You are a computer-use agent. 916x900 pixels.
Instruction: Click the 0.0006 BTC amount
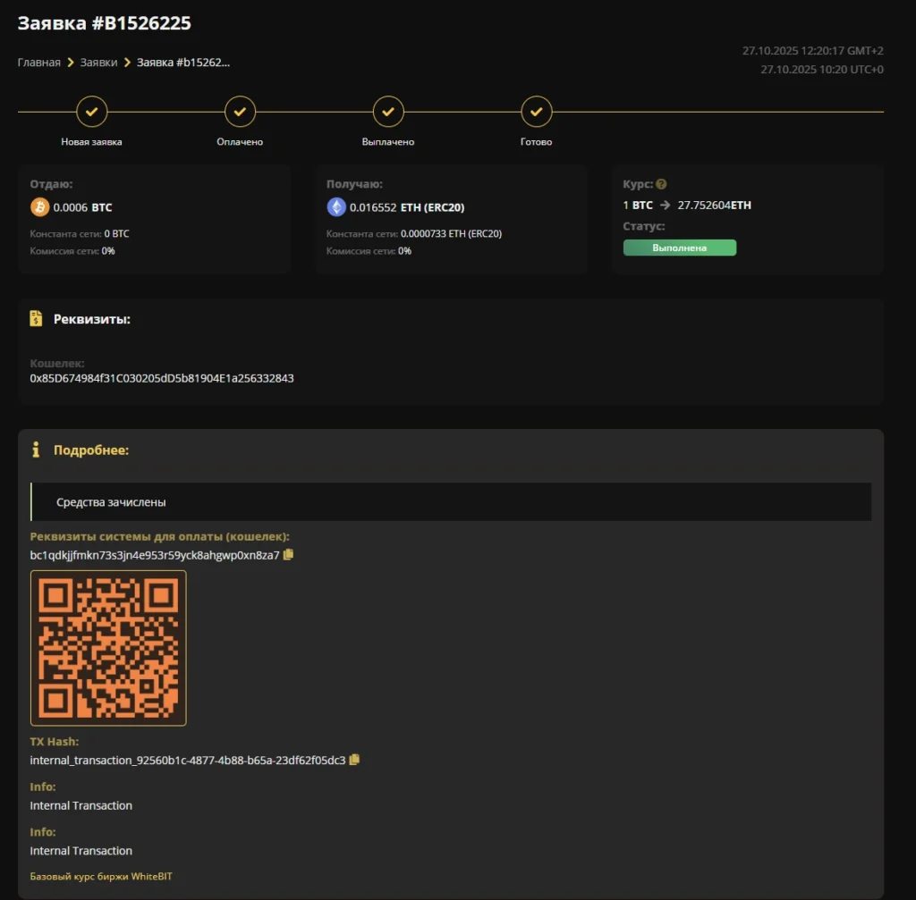[x=82, y=207]
